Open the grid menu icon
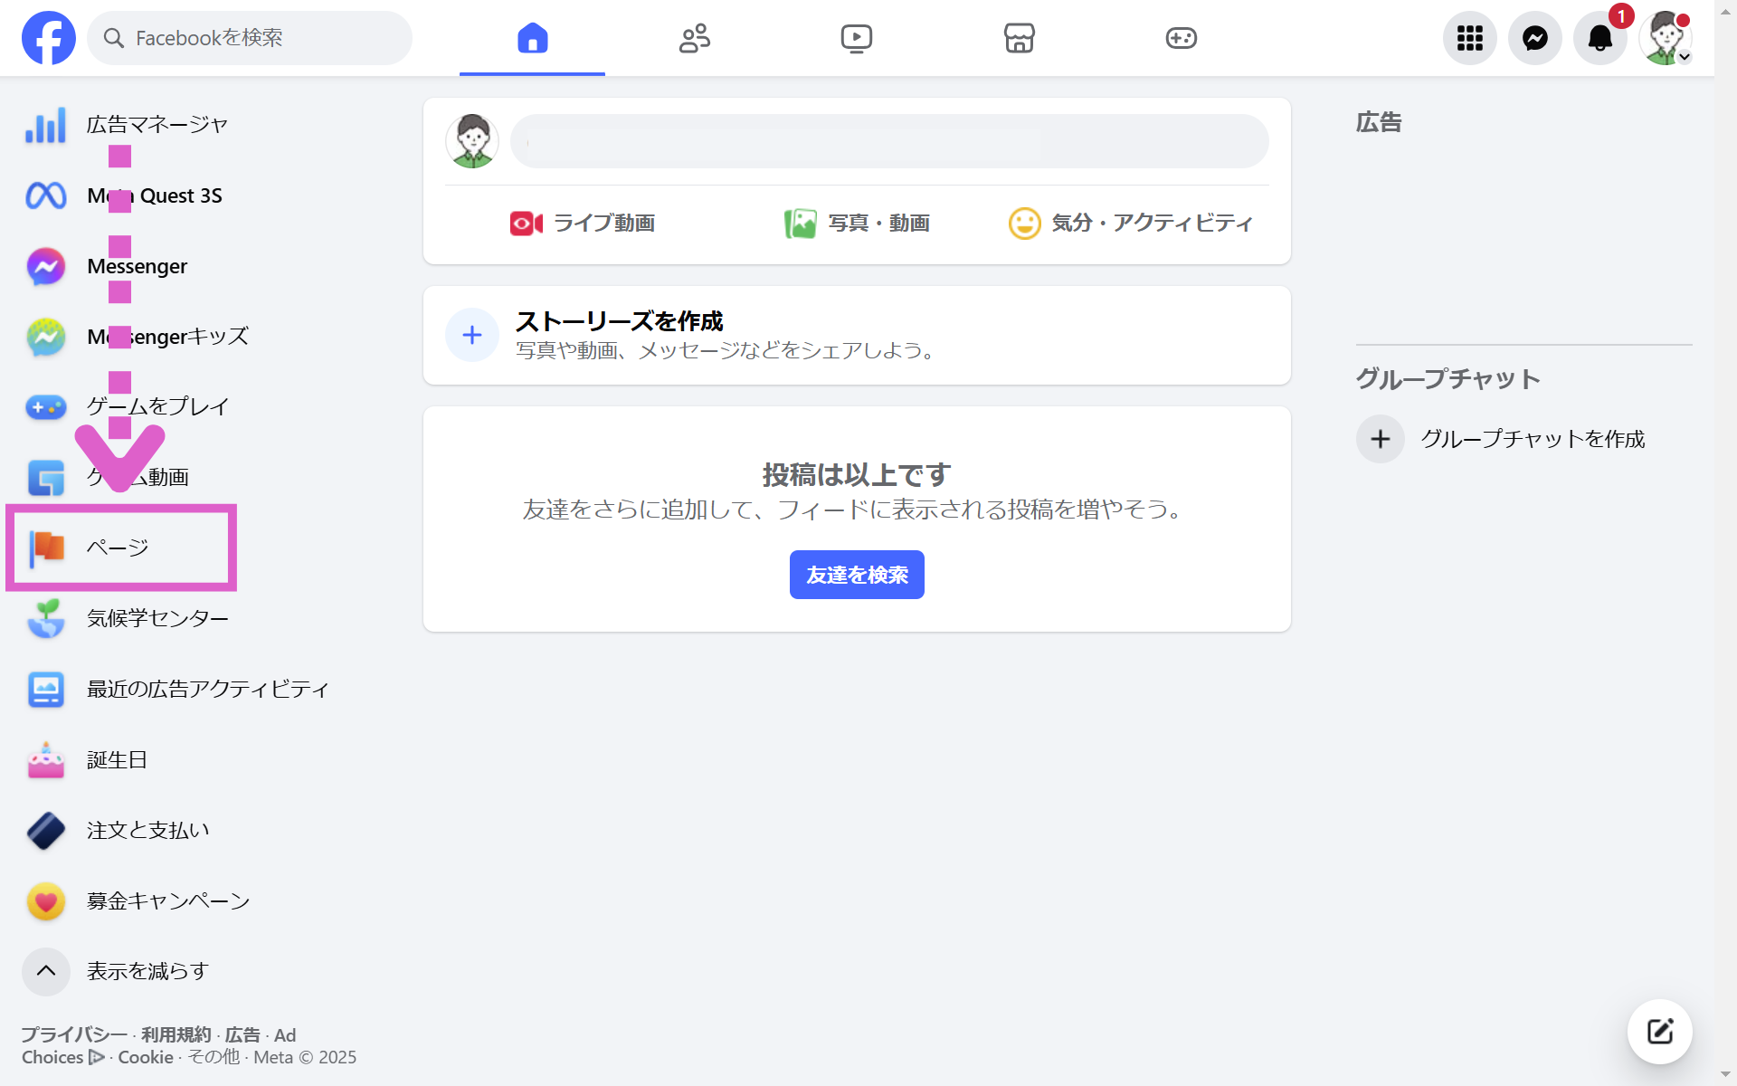The height and width of the screenshot is (1086, 1737). pos(1469,38)
